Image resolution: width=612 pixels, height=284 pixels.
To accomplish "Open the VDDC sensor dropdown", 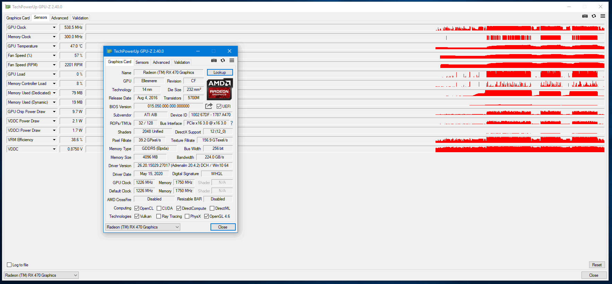I will (x=54, y=149).
